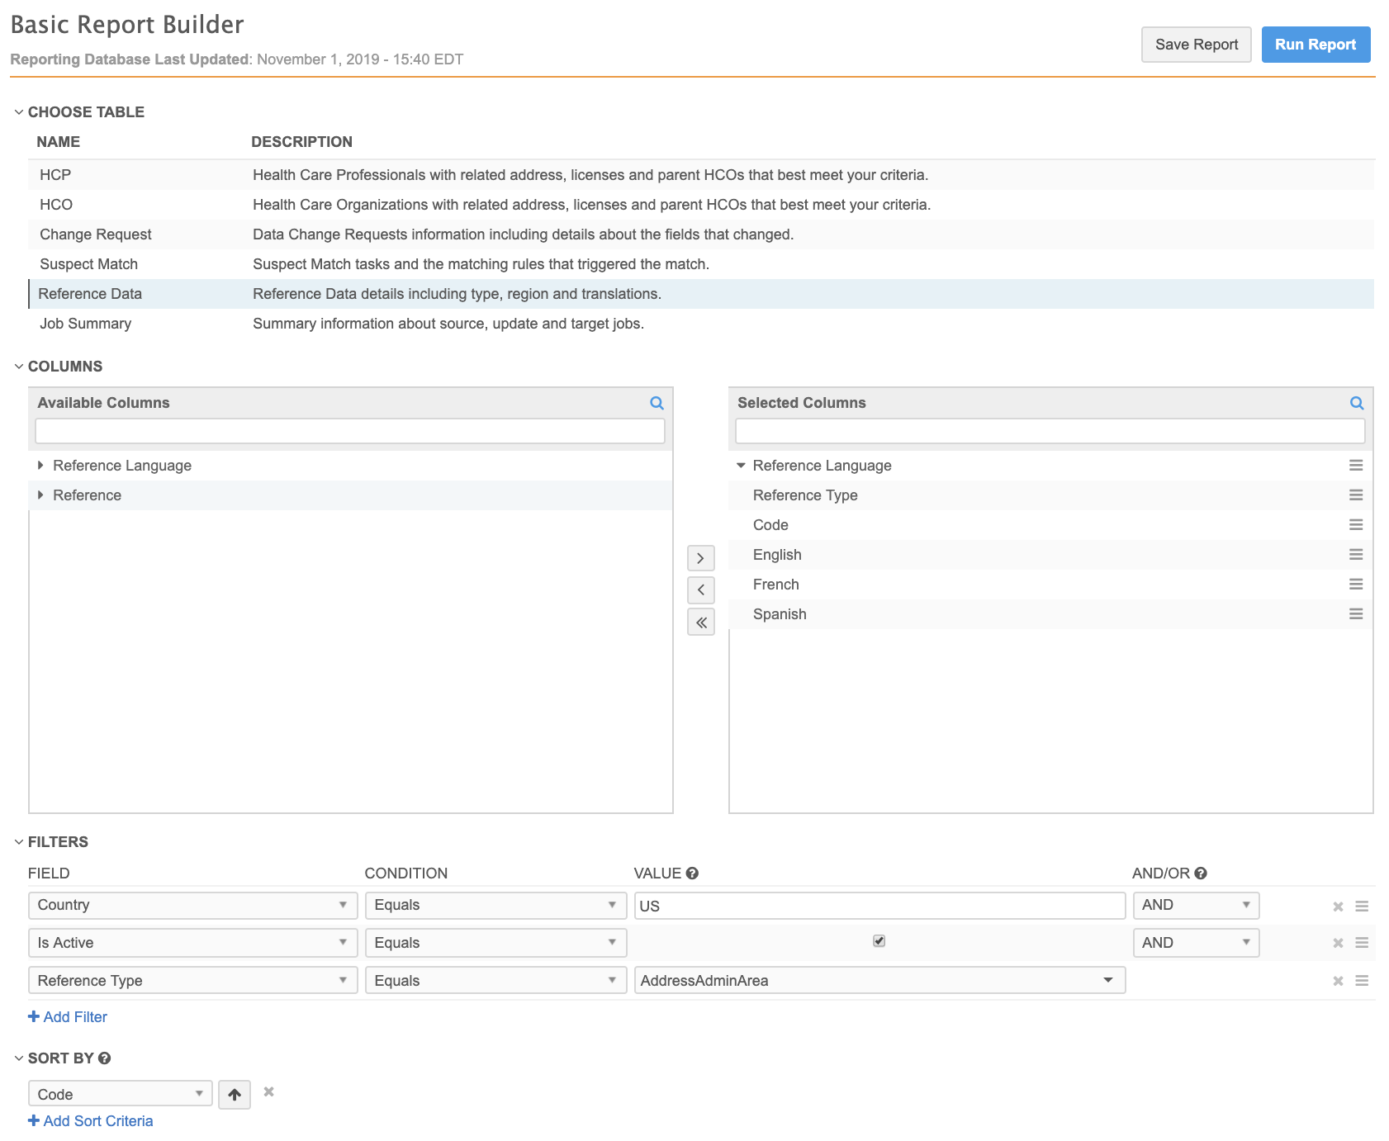The height and width of the screenshot is (1141, 1389).
Task: Select the Job Summary table row
Action: pyautogui.click(x=85, y=324)
